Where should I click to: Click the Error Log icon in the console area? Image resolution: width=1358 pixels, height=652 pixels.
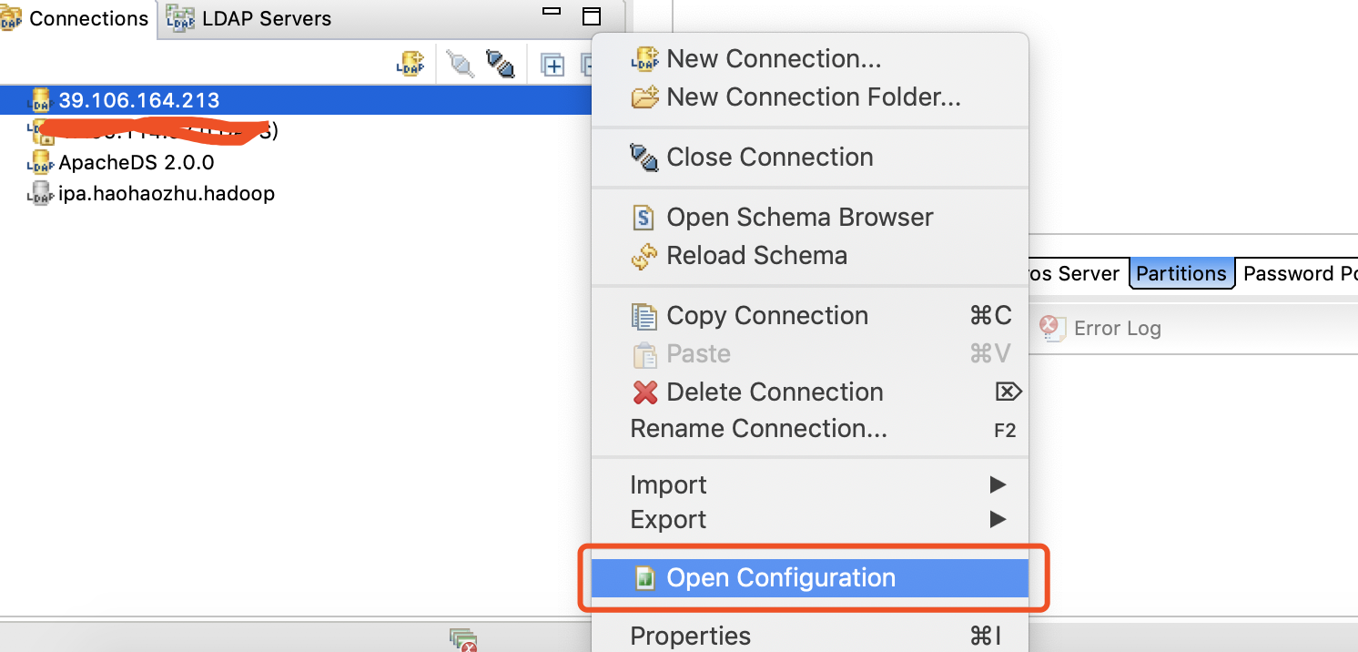pos(1053,329)
